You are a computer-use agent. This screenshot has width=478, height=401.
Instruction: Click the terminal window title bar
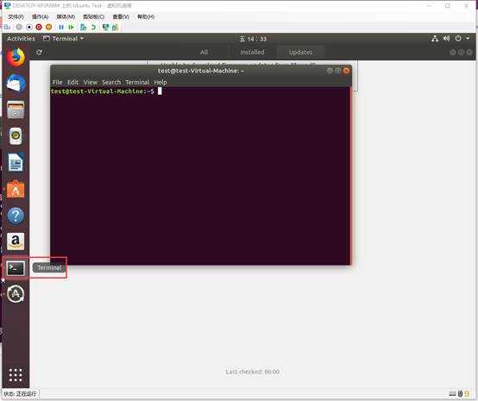[201, 71]
